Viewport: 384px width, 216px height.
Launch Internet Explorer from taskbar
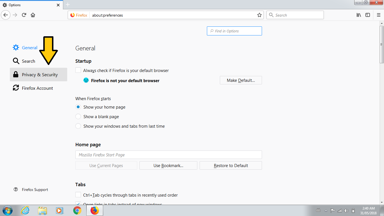[25, 210]
